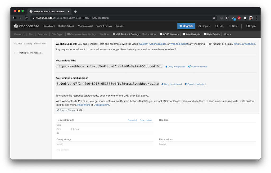Screen dimensions: 271x173
Task: Click the What's a webhook? link
Action: point(245,44)
